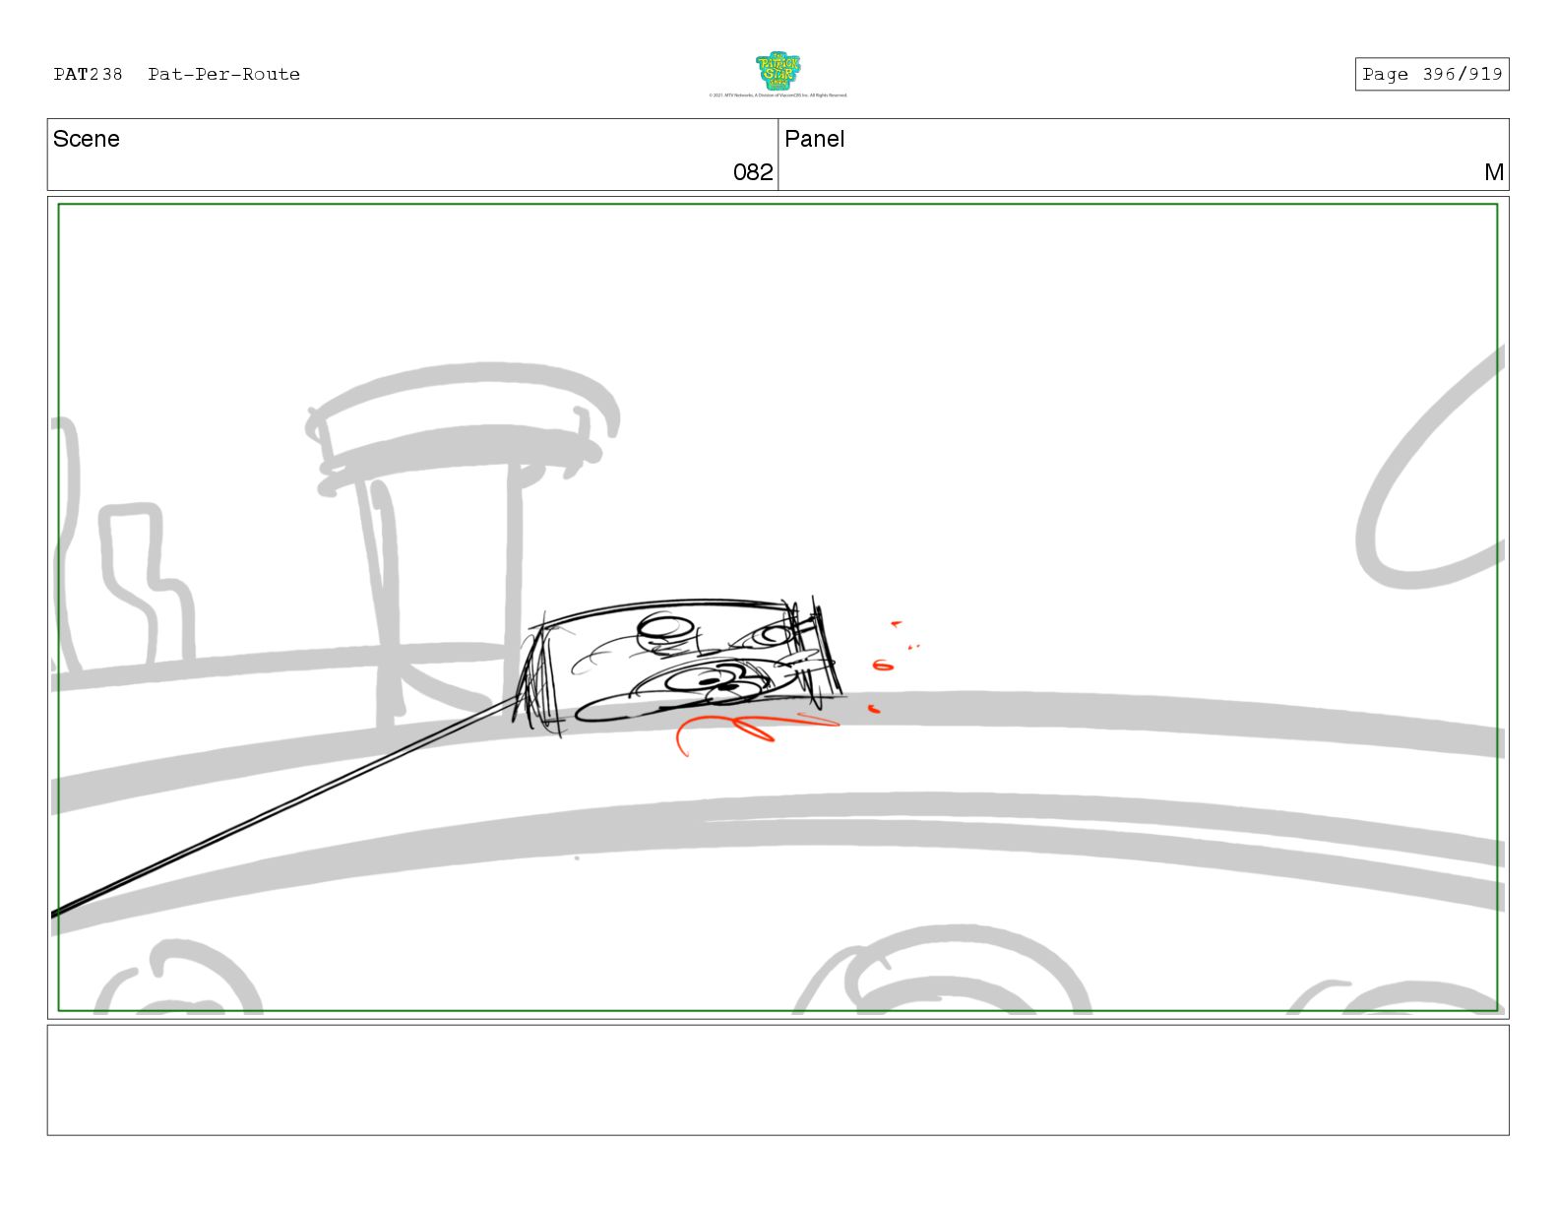Click the 'Scene' header label
The image size is (1557, 1206).
86,139
